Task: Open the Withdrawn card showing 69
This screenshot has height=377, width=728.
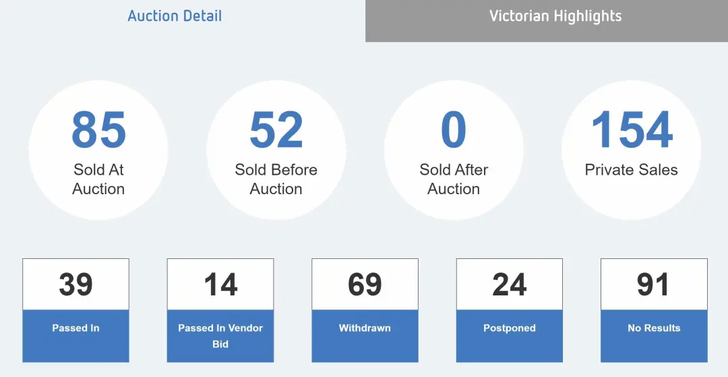Action: 365,310
